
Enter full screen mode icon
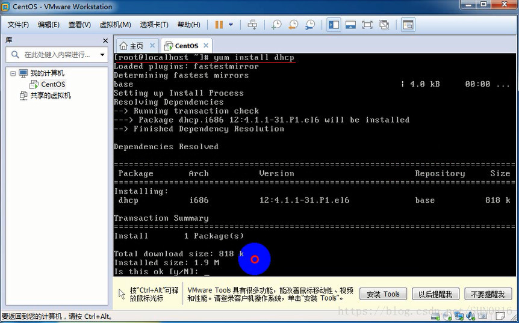coord(367,25)
